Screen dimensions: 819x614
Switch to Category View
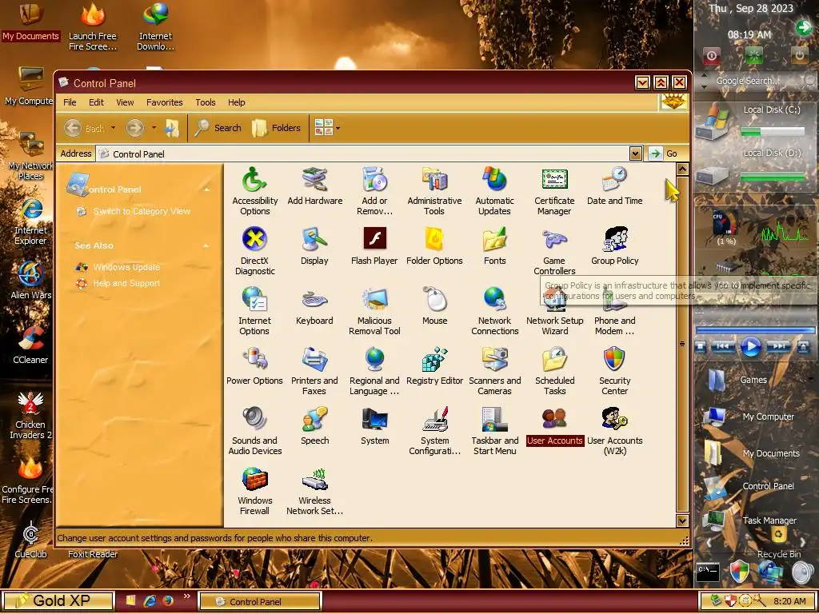142,211
